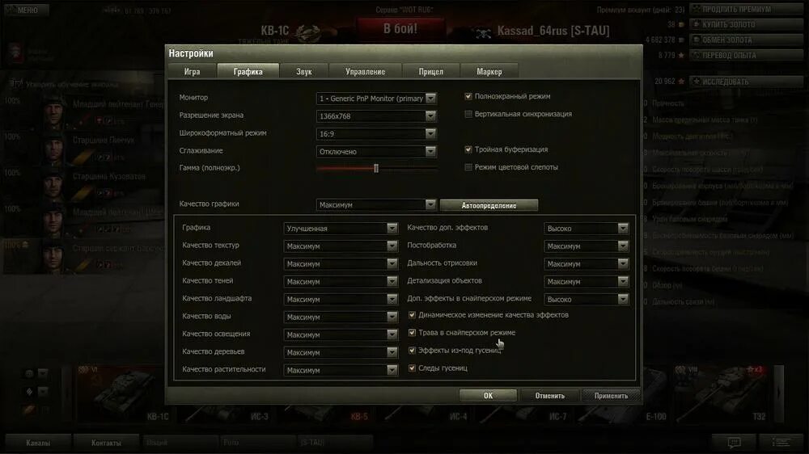Open the list icon in bottom-right corner

781,442
